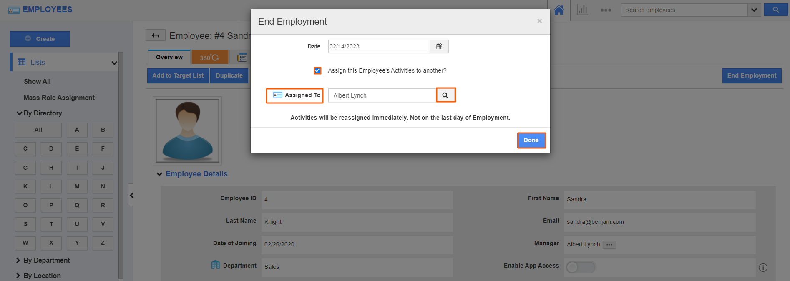This screenshot has height=281, width=790.
Task: Click the End Employment button
Action: (751, 75)
